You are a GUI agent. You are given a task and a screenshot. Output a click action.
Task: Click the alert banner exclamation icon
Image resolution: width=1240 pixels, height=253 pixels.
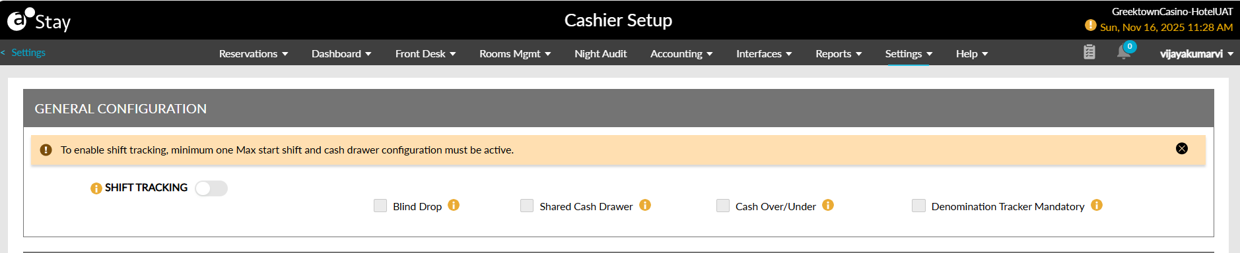46,150
